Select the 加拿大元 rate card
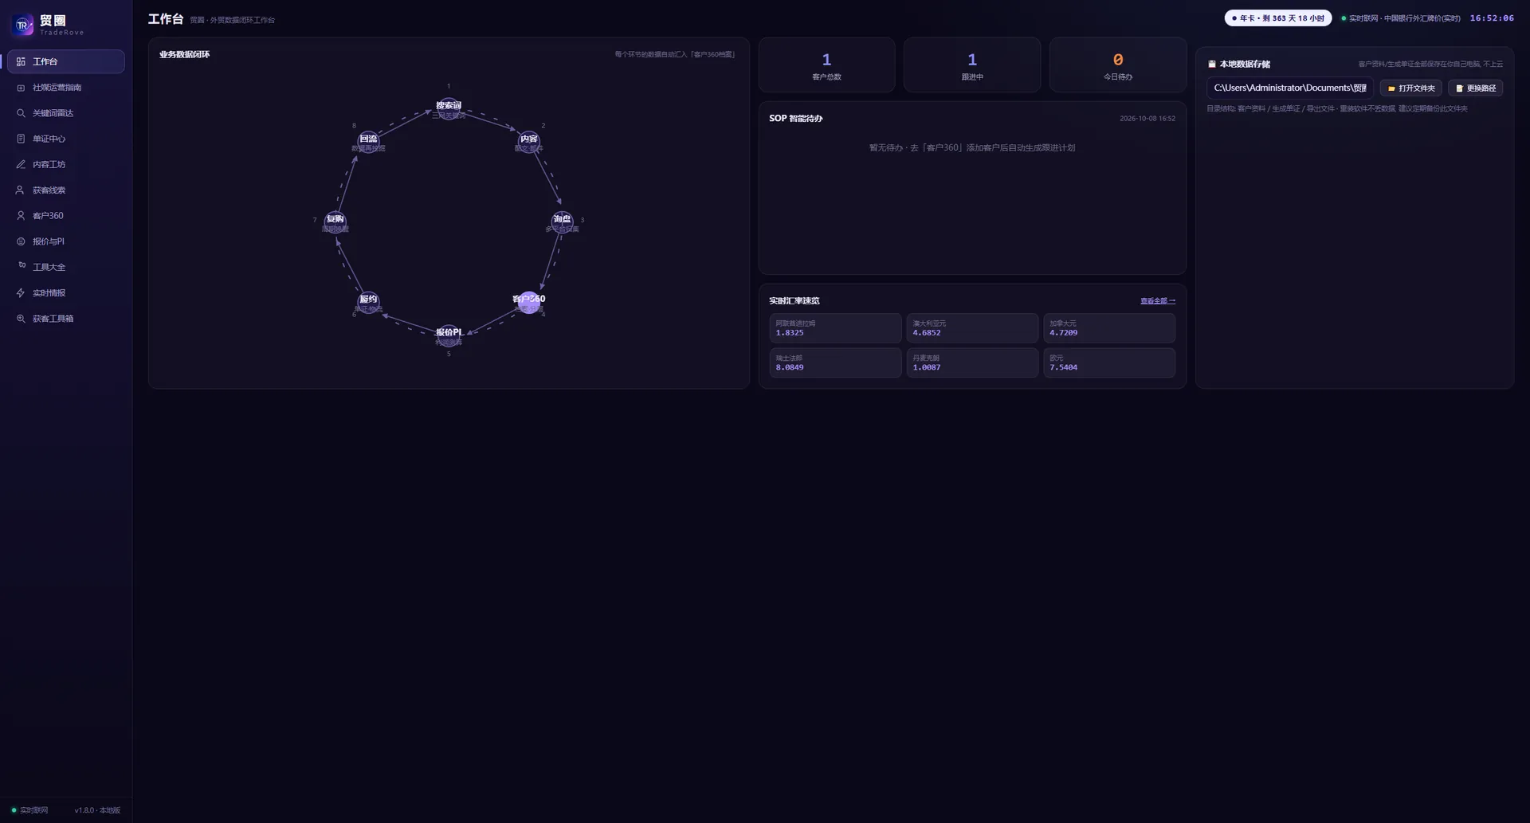 pos(1109,328)
